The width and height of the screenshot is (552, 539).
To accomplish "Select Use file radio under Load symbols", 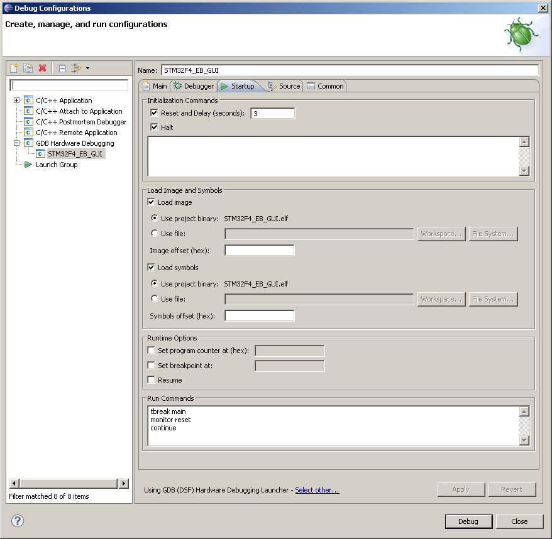I will click(154, 298).
